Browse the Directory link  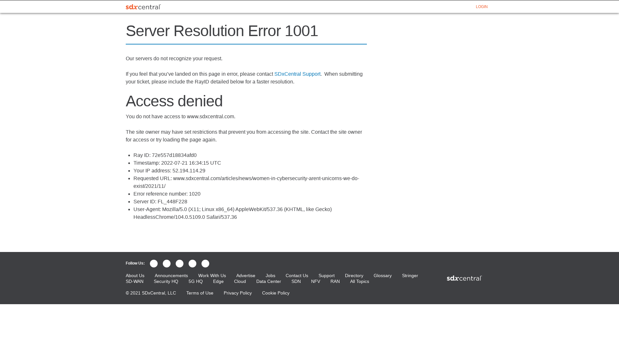[354, 276]
